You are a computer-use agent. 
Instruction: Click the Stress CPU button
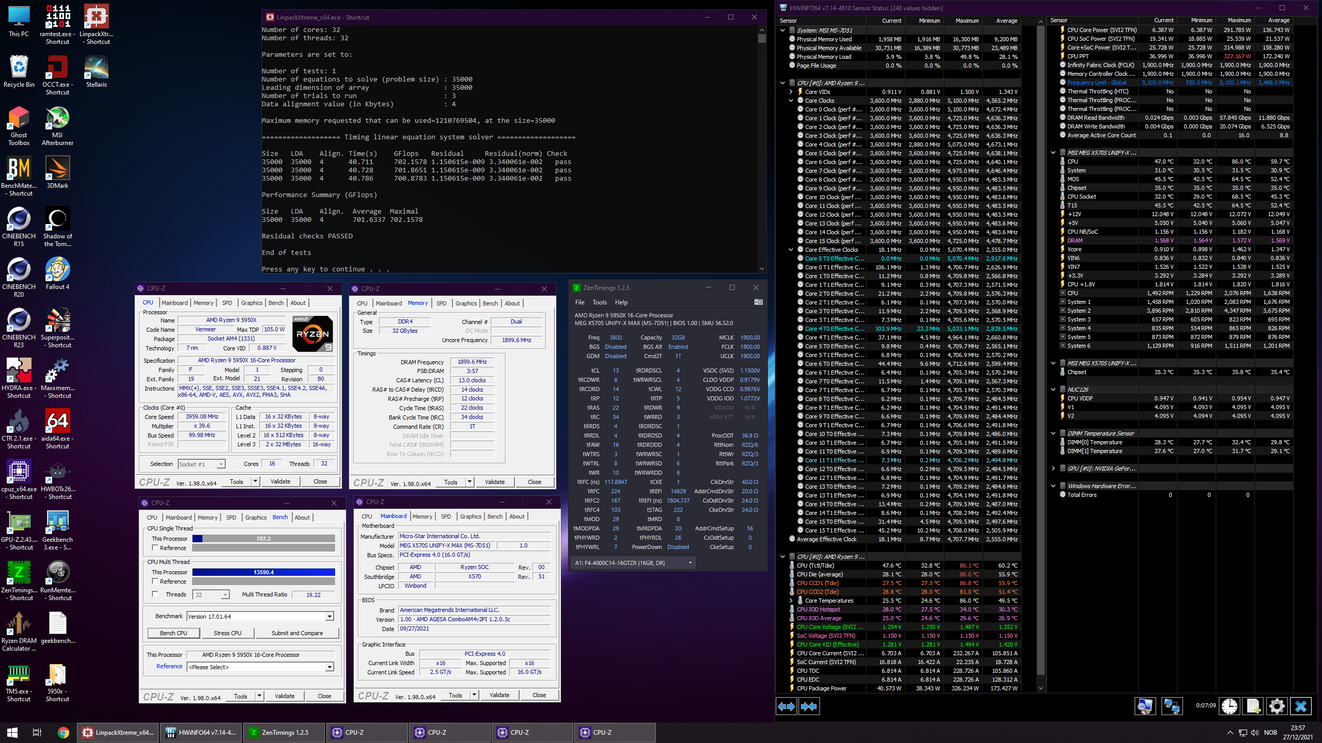point(228,633)
